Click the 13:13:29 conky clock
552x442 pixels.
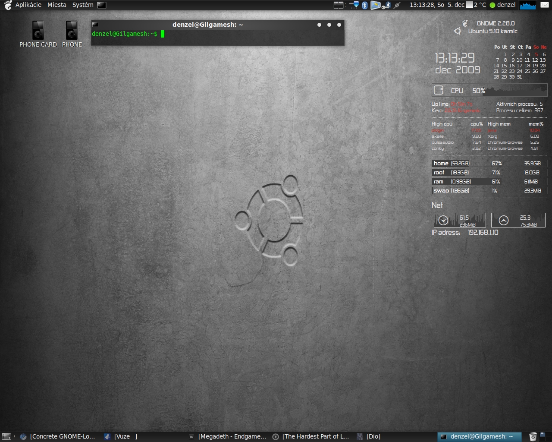point(455,58)
